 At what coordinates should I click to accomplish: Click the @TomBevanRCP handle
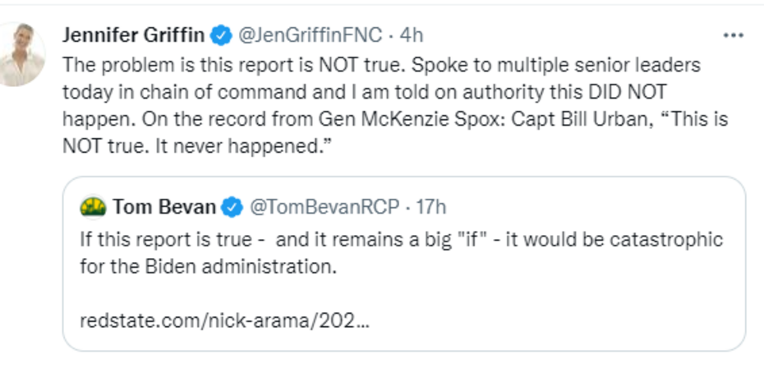pyautogui.click(x=324, y=208)
